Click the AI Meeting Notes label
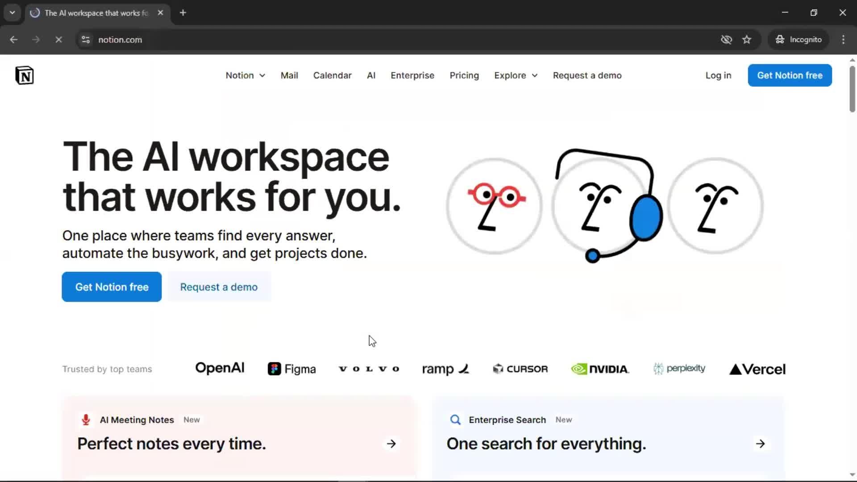This screenshot has height=482, width=857. pyautogui.click(x=137, y=420)
